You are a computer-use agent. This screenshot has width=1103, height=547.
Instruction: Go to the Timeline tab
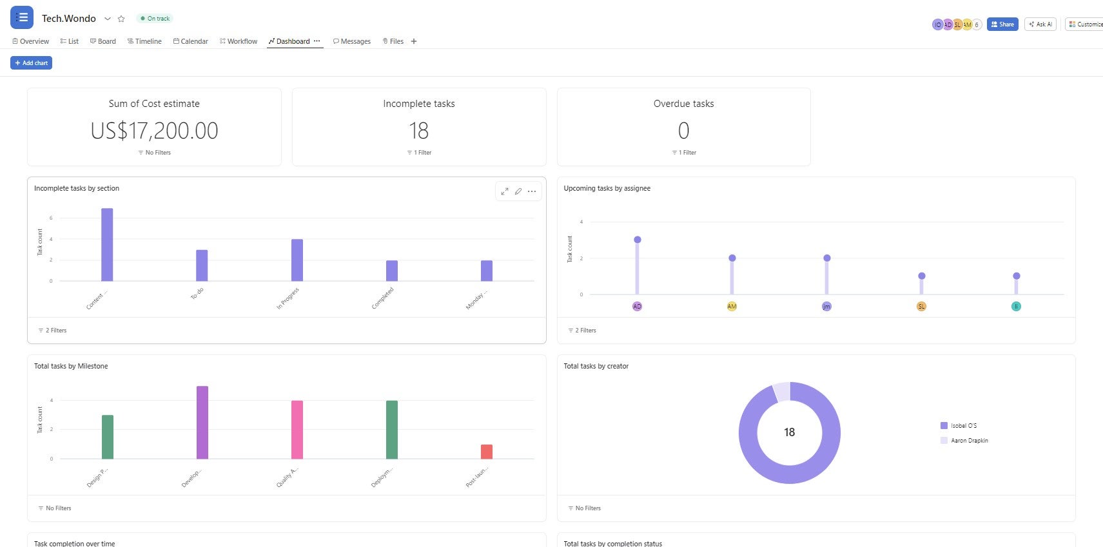coord(144,41)
